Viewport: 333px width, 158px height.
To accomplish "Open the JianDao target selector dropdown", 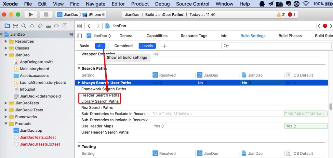I will (x=99, y=36).
